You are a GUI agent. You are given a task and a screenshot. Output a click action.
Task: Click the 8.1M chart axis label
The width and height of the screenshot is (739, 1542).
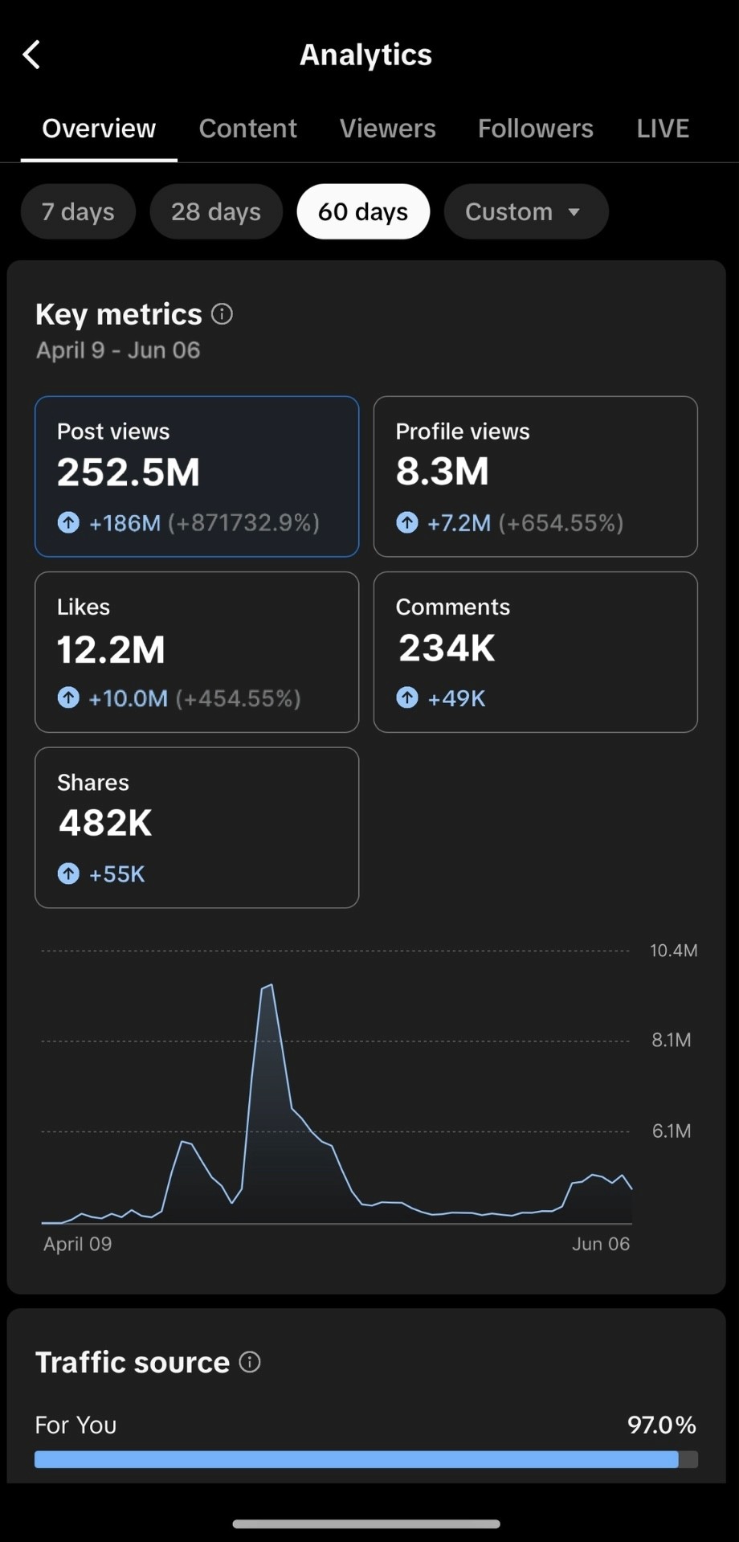[x=672, y=1040]
